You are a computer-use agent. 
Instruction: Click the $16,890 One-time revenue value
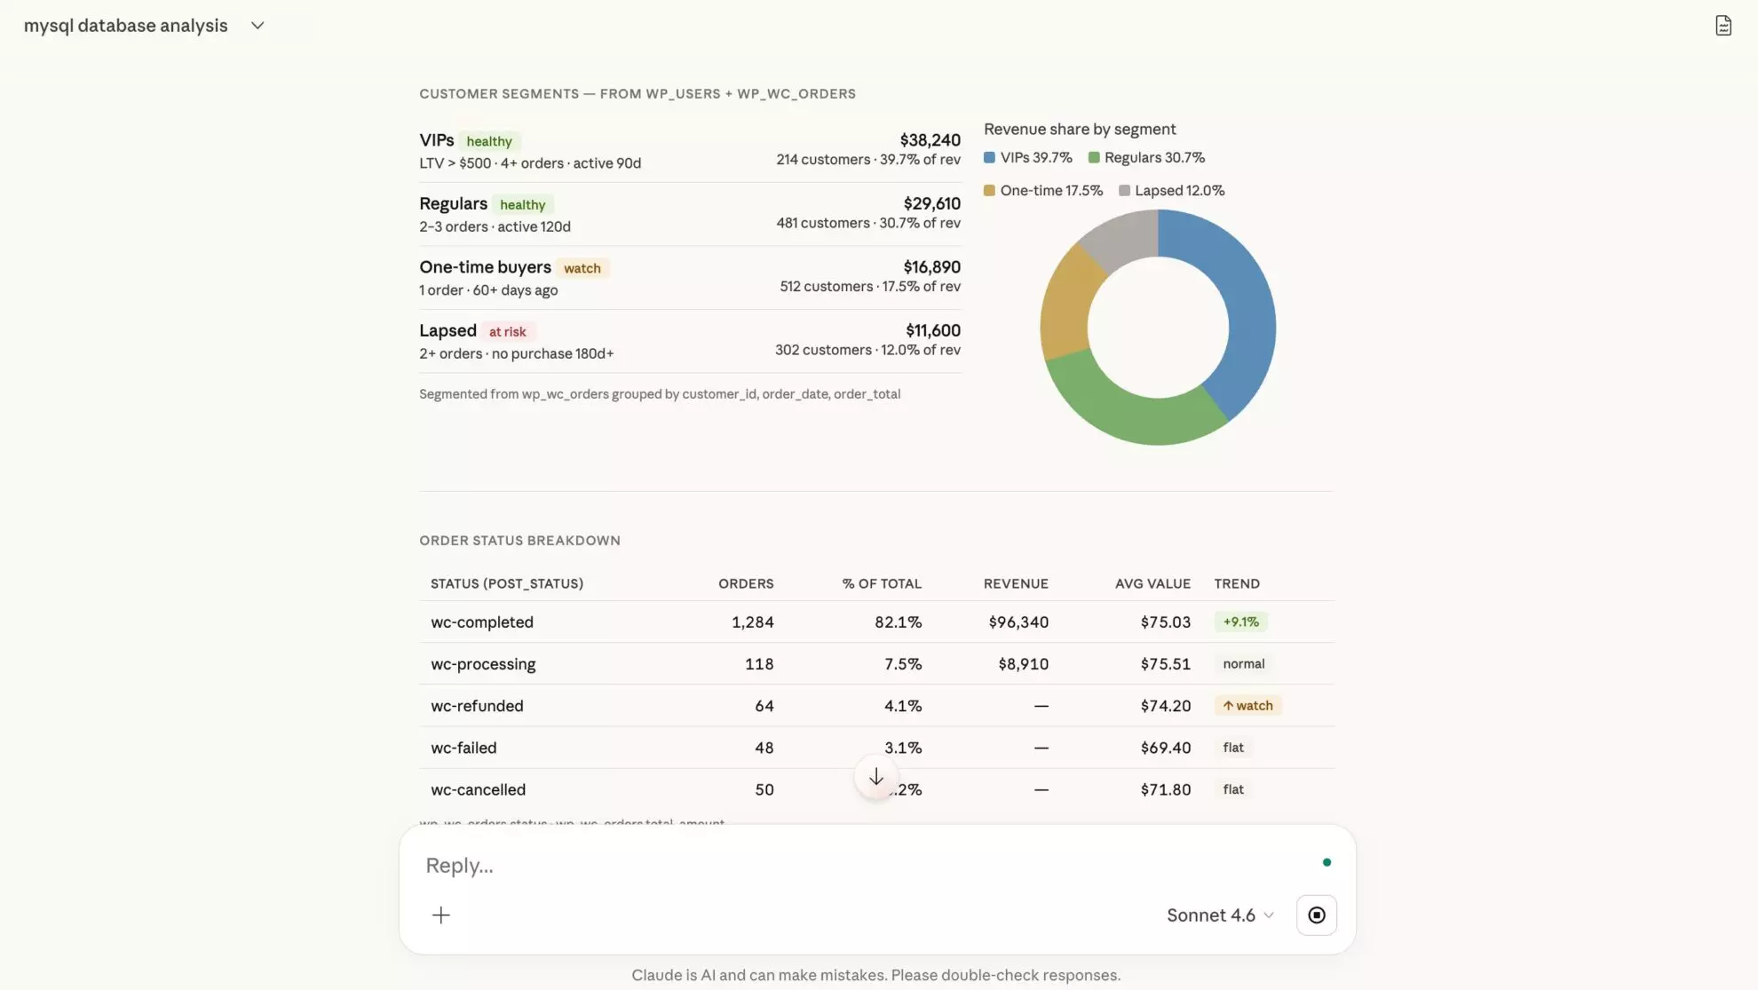click(x=931, y=267)
